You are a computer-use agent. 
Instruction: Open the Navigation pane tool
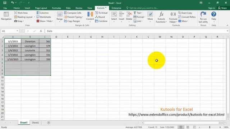click(6, 16)
